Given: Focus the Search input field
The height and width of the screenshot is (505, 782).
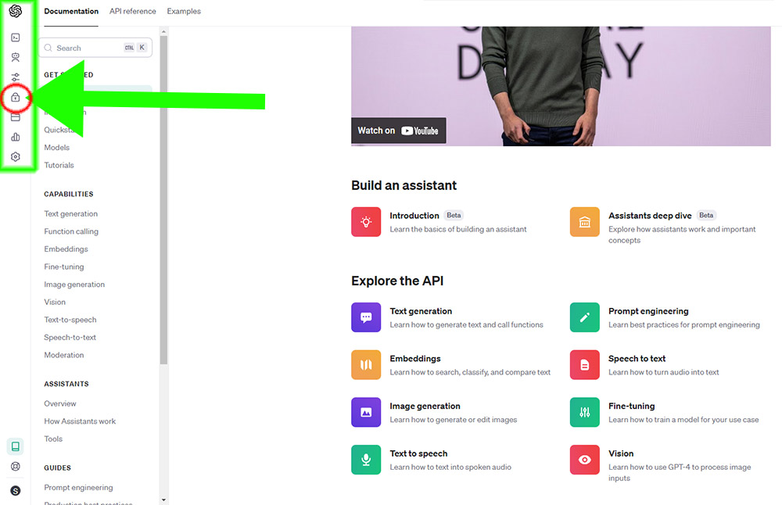Looking at the screenshot, I should pos(95,48).
